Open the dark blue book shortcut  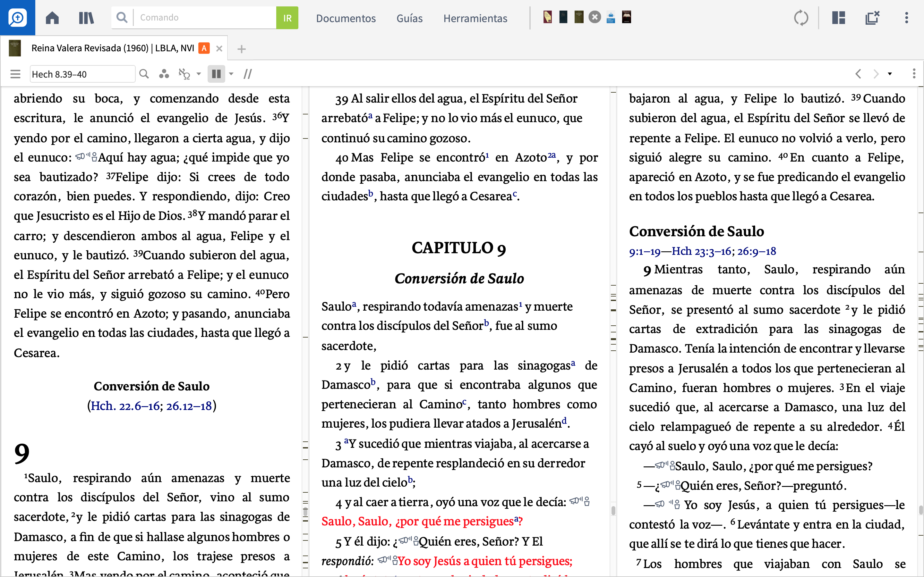pos(563,17)
